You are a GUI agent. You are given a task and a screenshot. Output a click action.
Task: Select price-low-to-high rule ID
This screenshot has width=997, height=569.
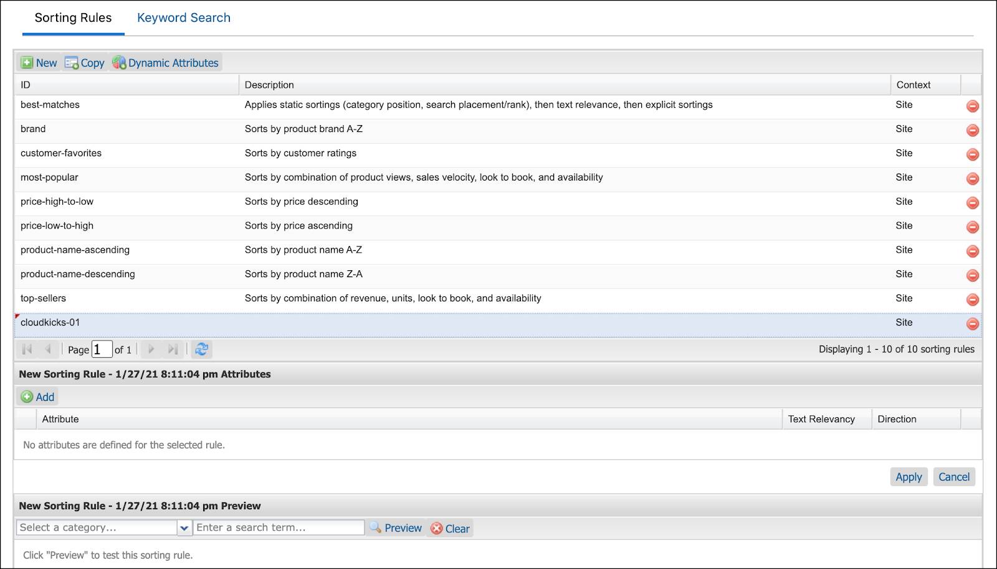tap(57, 226)
